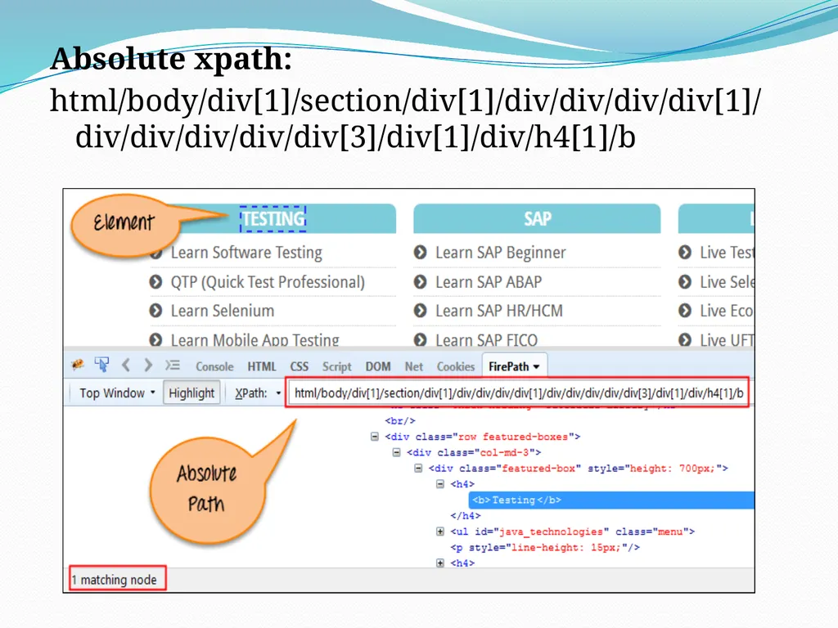This screenshot has width=838, height=628.
Task: Select the closing /h4 tag line
Action: click(466, 516)
